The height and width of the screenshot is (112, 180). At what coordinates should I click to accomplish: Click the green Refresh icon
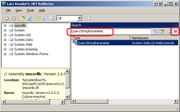pyautogui.click(x=29, y=18)
